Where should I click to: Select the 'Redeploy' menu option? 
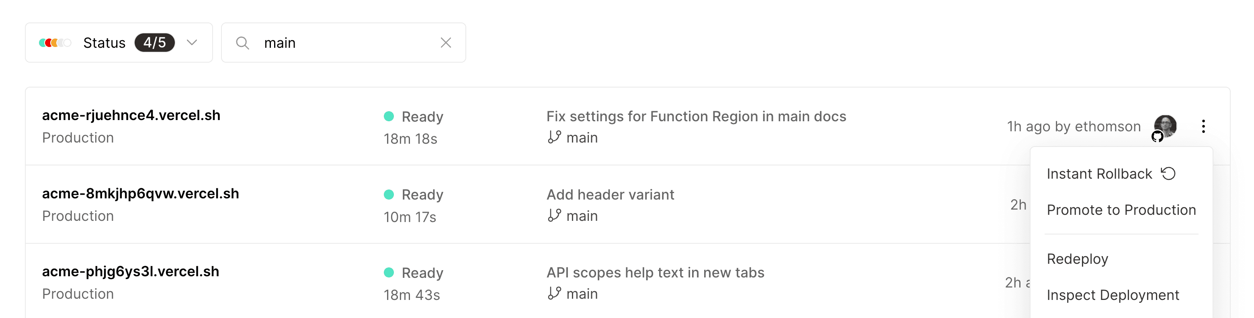click(1078, 259)
